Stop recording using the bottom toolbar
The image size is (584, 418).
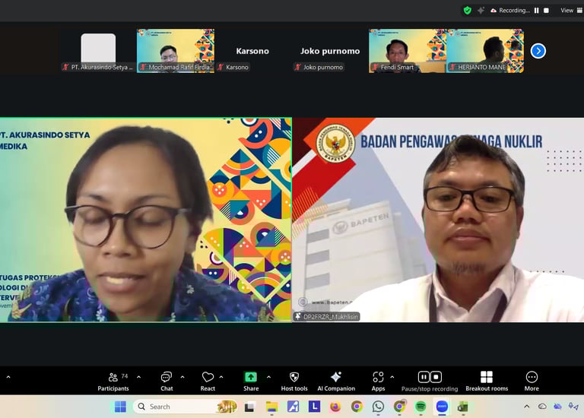point(436,377)
